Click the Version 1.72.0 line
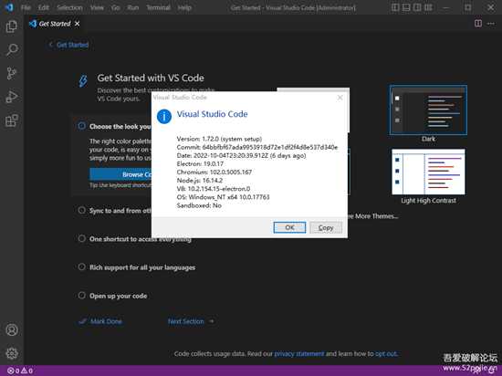 219,139
